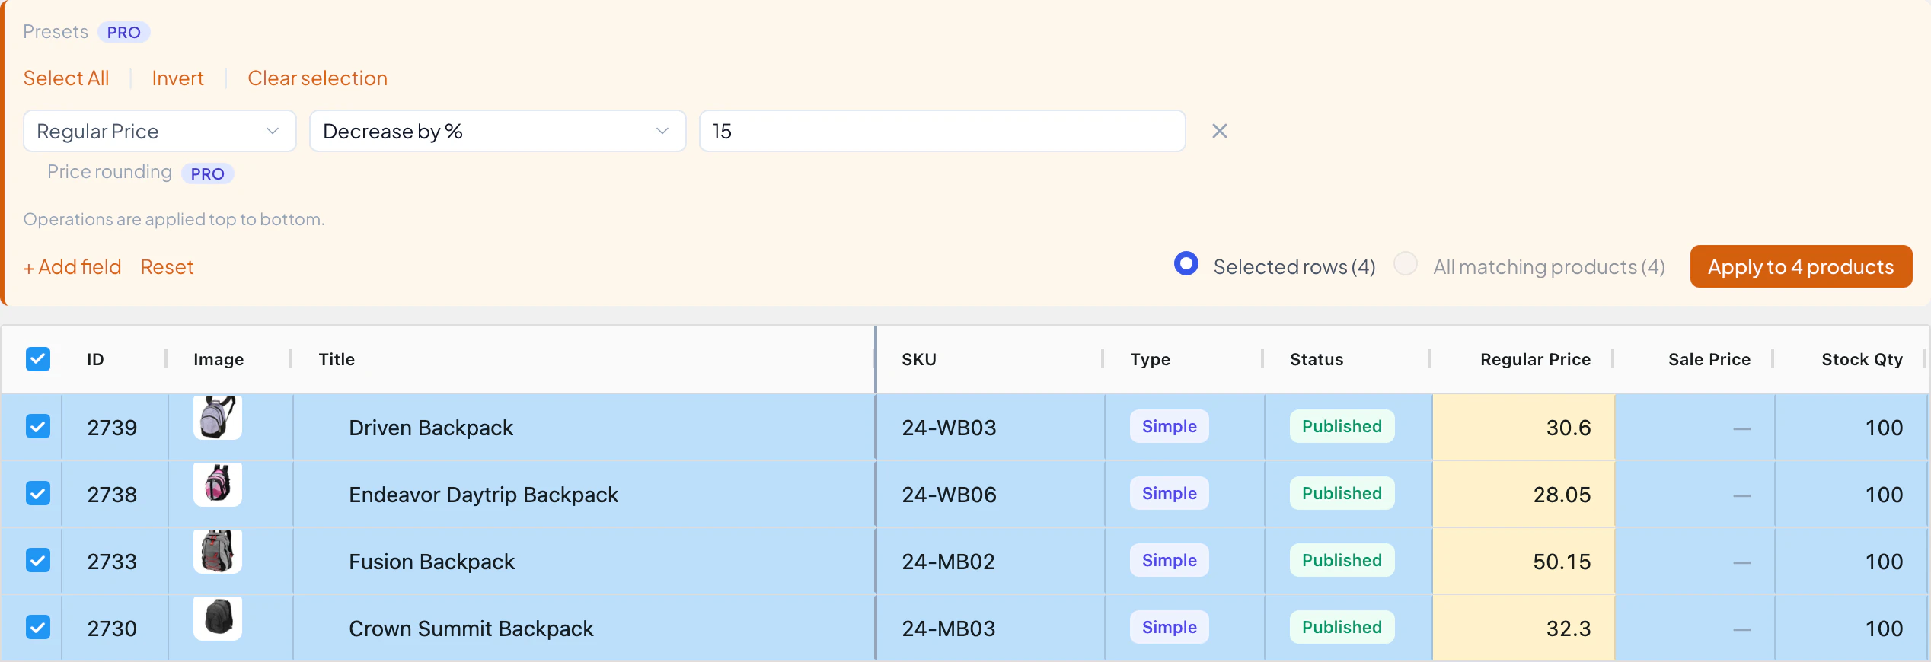Image resolution: width=1931 pixels, height=662 pixels.
Task: Choose the Selected rows (4) radio option
Action: click(x=1186, y=264)
